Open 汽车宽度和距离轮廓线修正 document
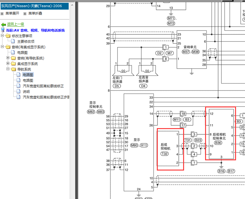This screenshot has height=199, width=245. click(x=43, y=86)
